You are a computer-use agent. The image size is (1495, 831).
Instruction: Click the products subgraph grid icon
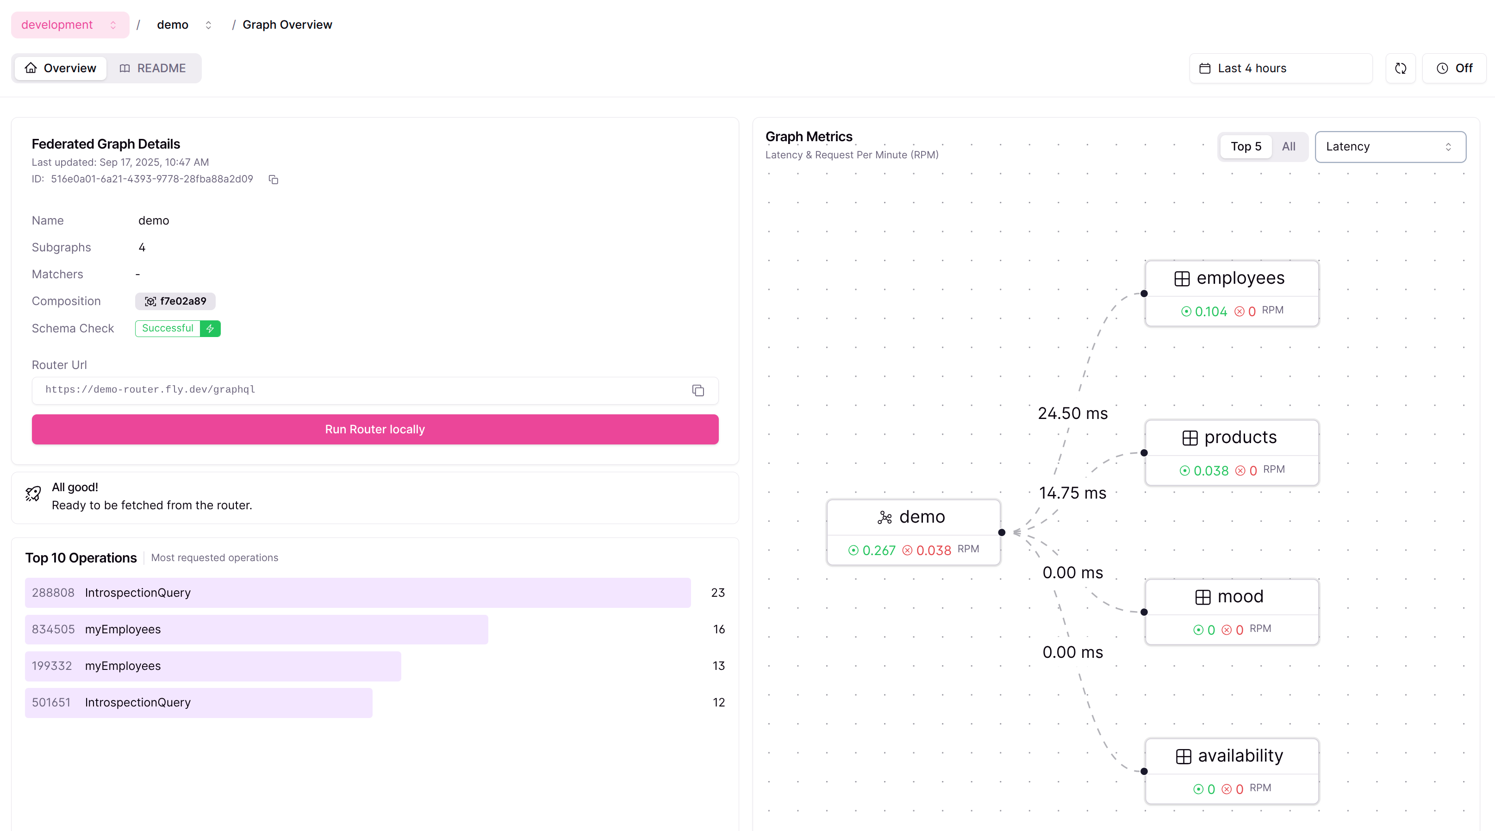pyautogui.click(x=1190, y=437)
